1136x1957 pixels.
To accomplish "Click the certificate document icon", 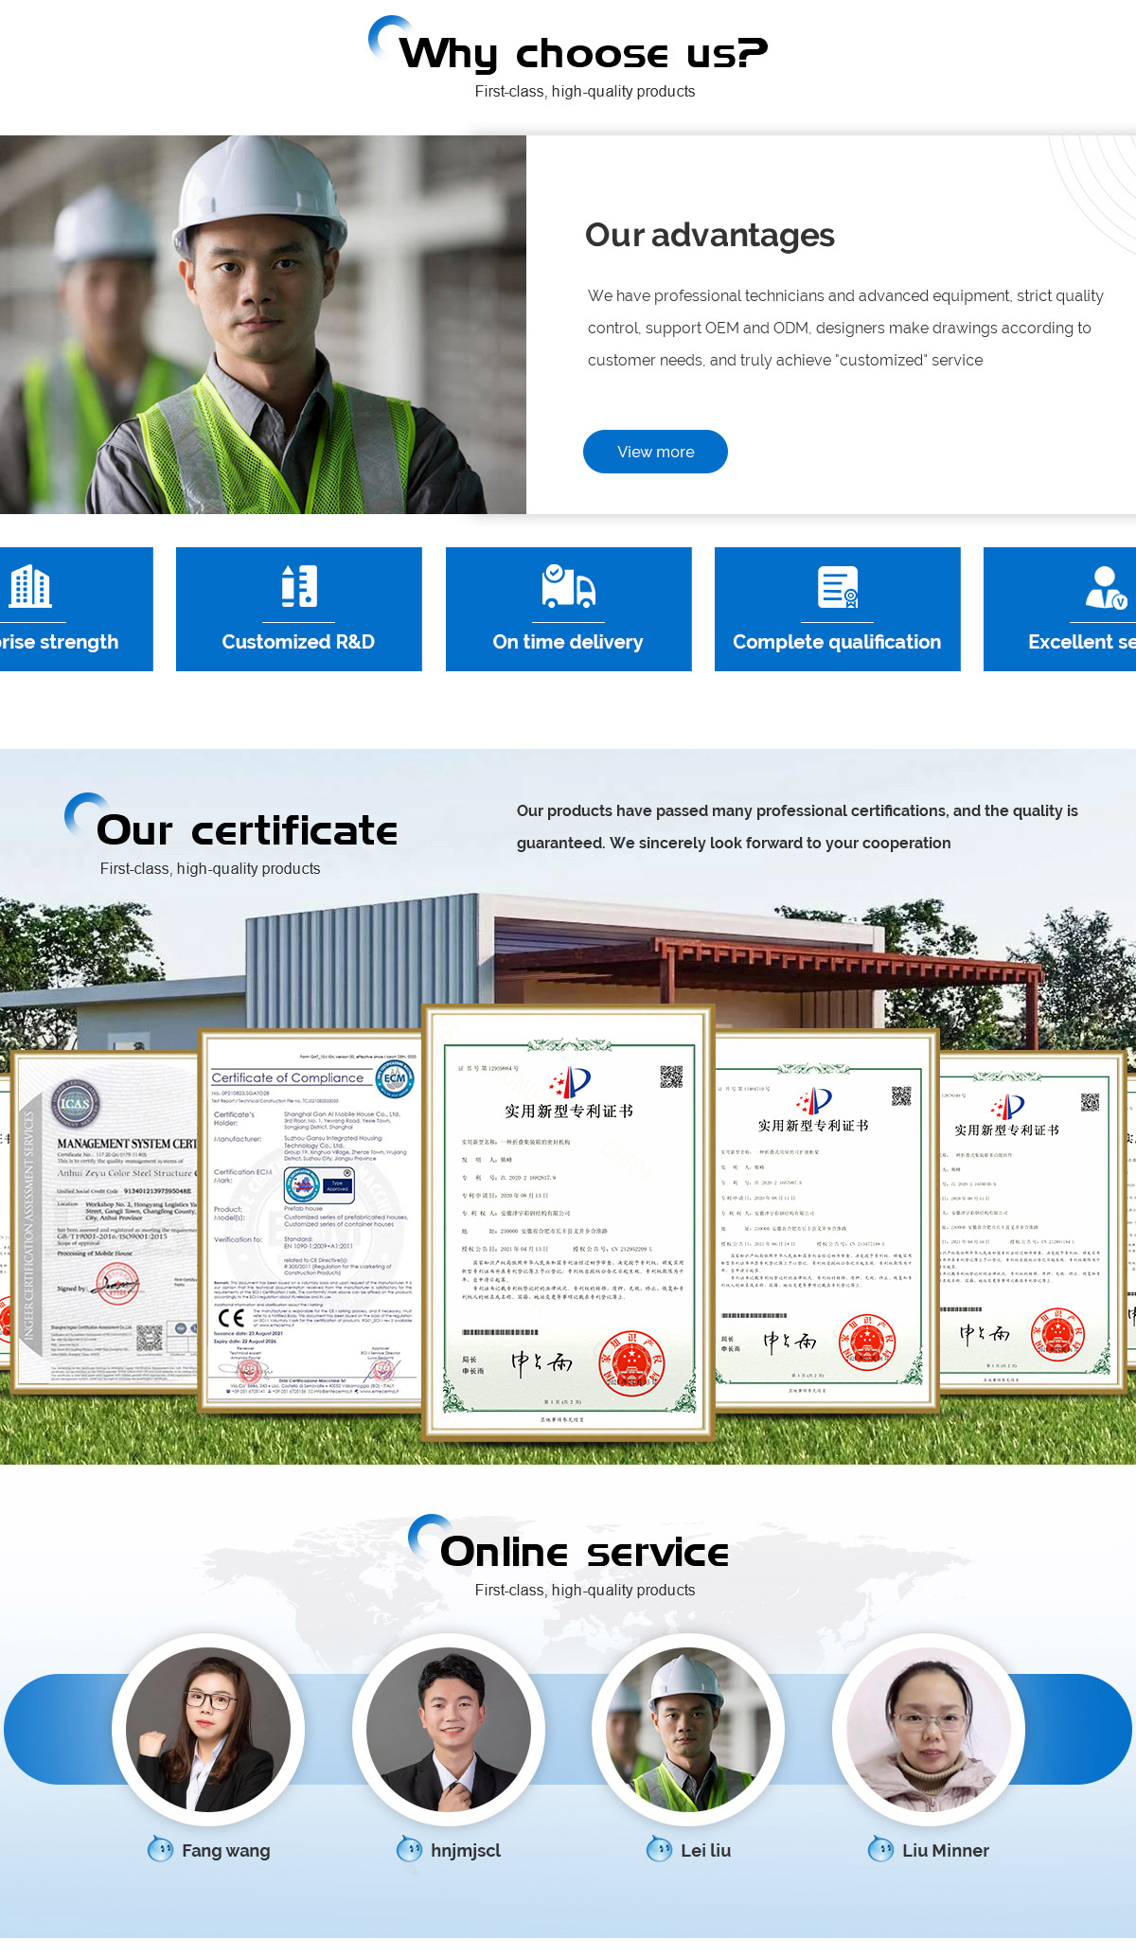I will (x=838, y=586).
